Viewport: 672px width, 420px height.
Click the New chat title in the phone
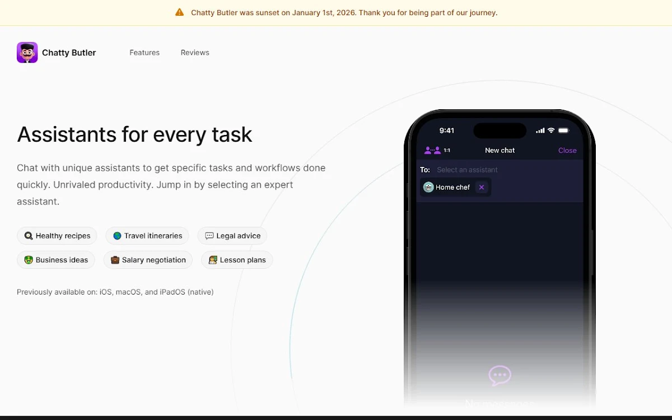point(500,150)
